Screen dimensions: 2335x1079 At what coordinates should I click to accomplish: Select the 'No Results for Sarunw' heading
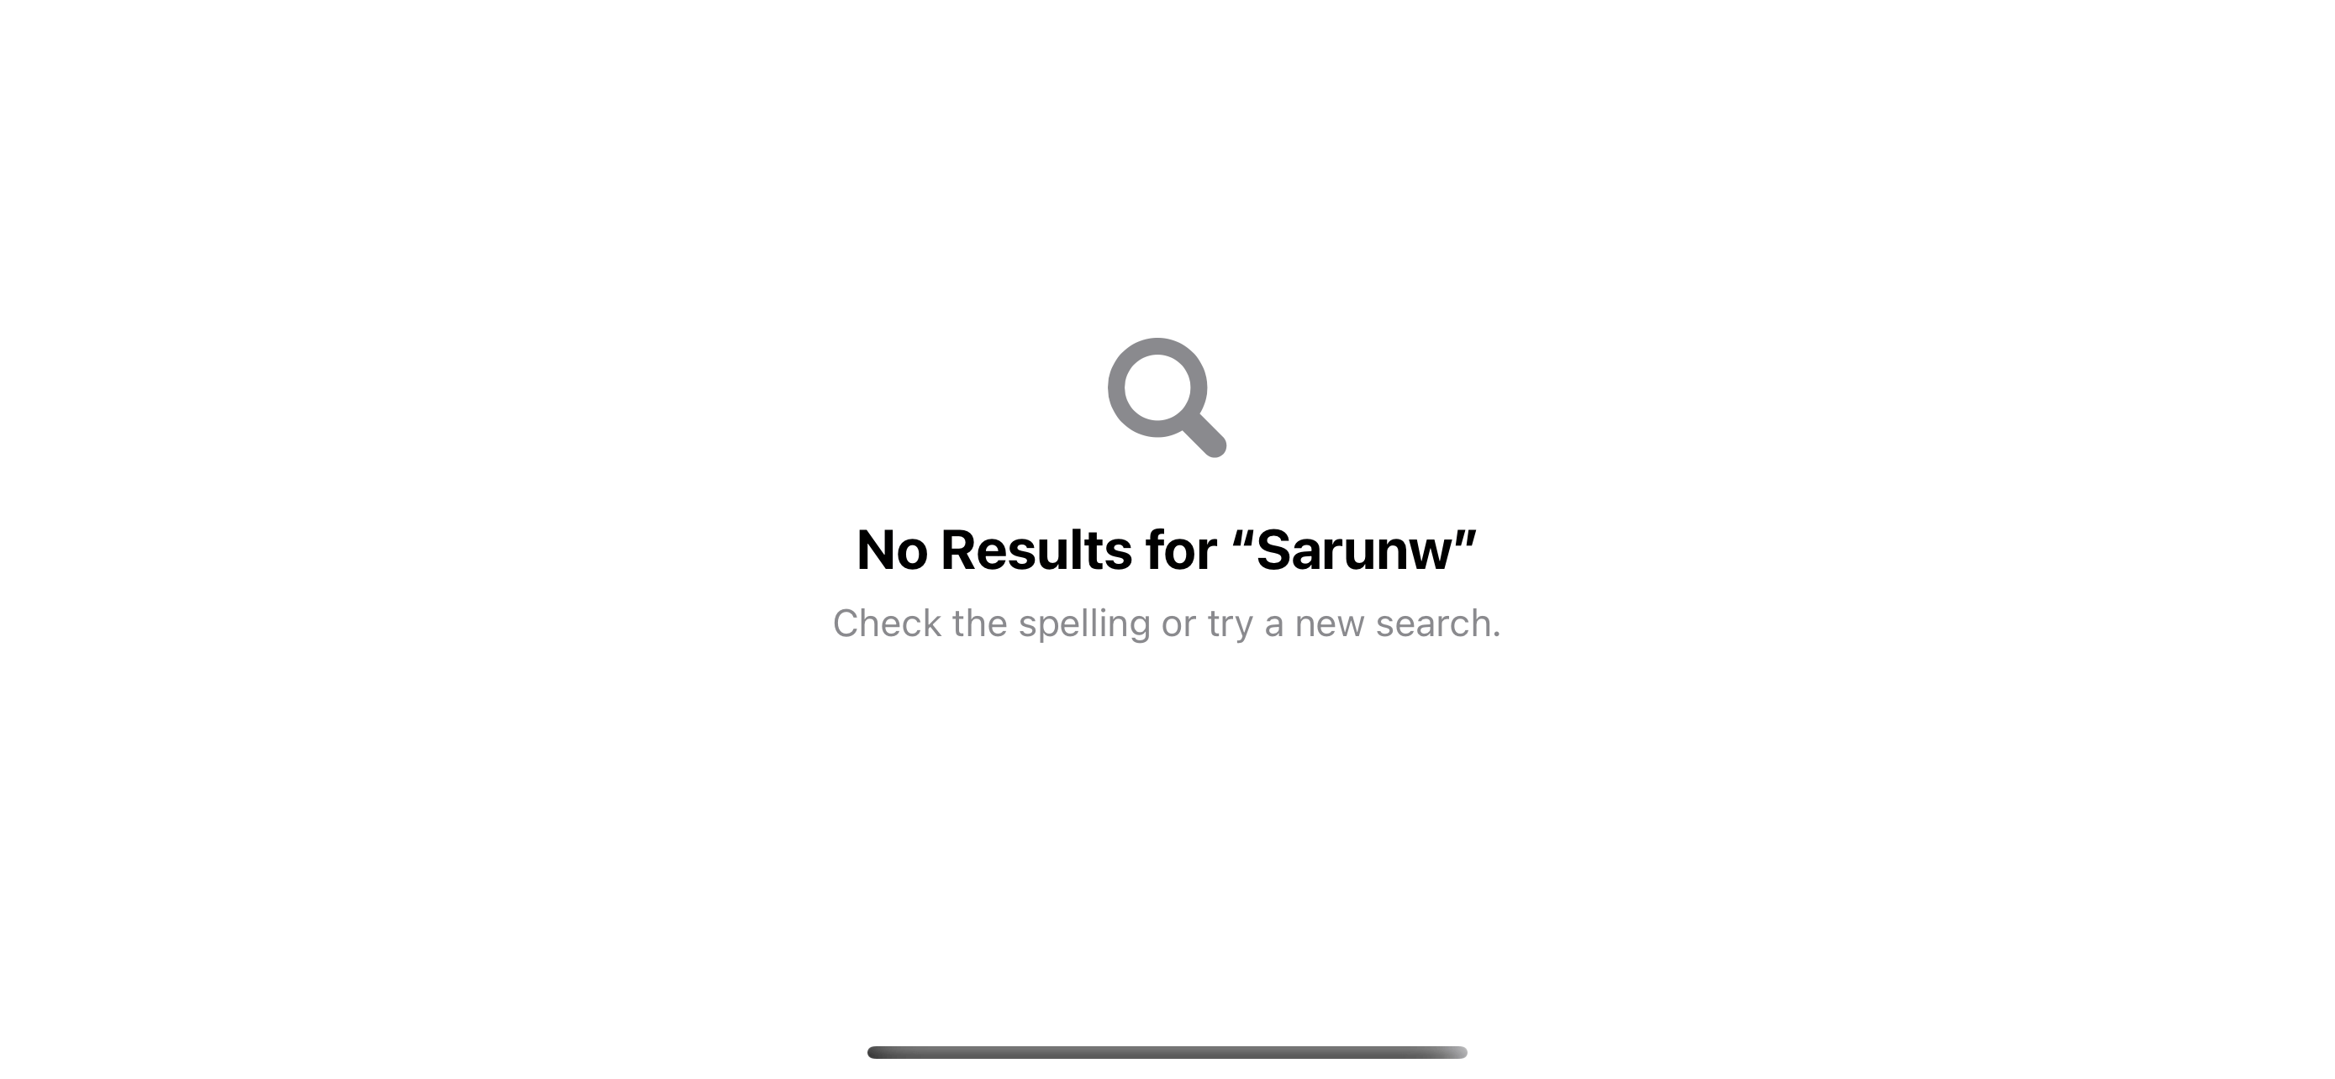(x=1166, y=548)
